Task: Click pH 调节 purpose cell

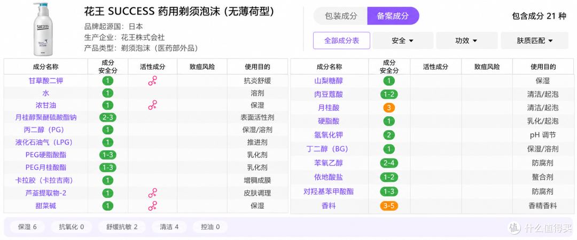Action: [543, 135]
